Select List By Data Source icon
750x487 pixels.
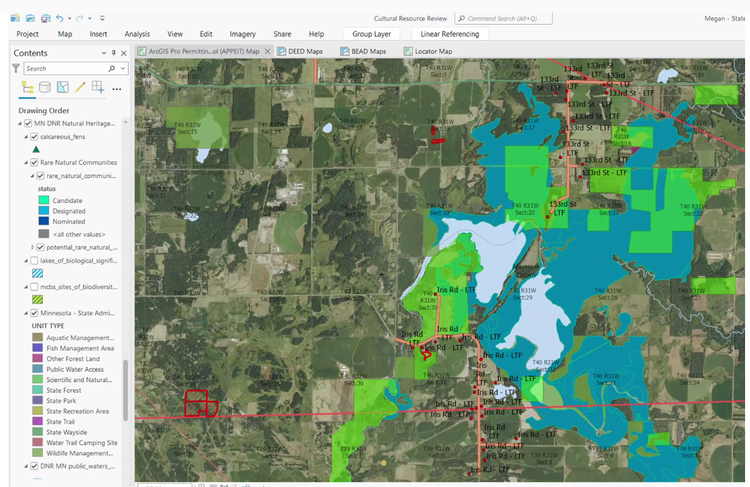45,87
